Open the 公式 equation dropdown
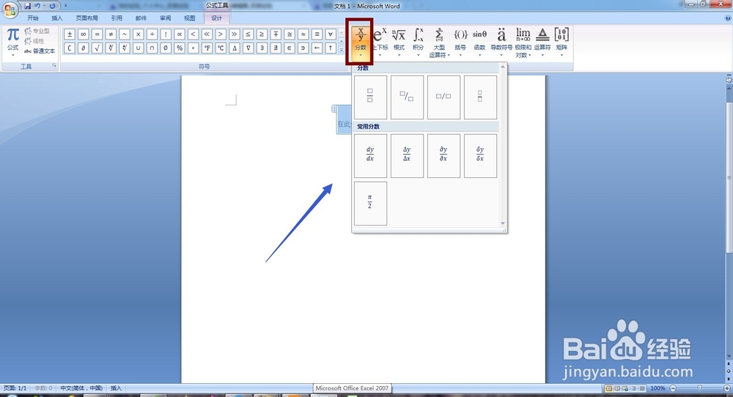Viewport: 733px width, 397px height. (12, 42)
